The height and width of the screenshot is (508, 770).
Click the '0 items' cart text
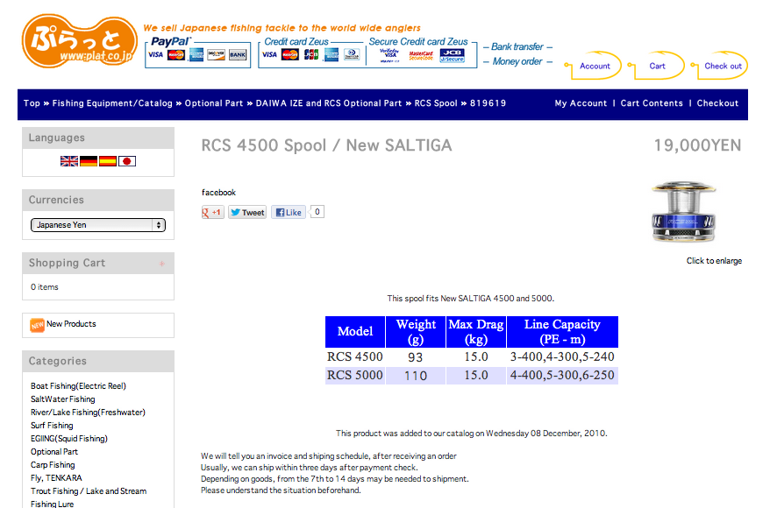pos(44,287)
